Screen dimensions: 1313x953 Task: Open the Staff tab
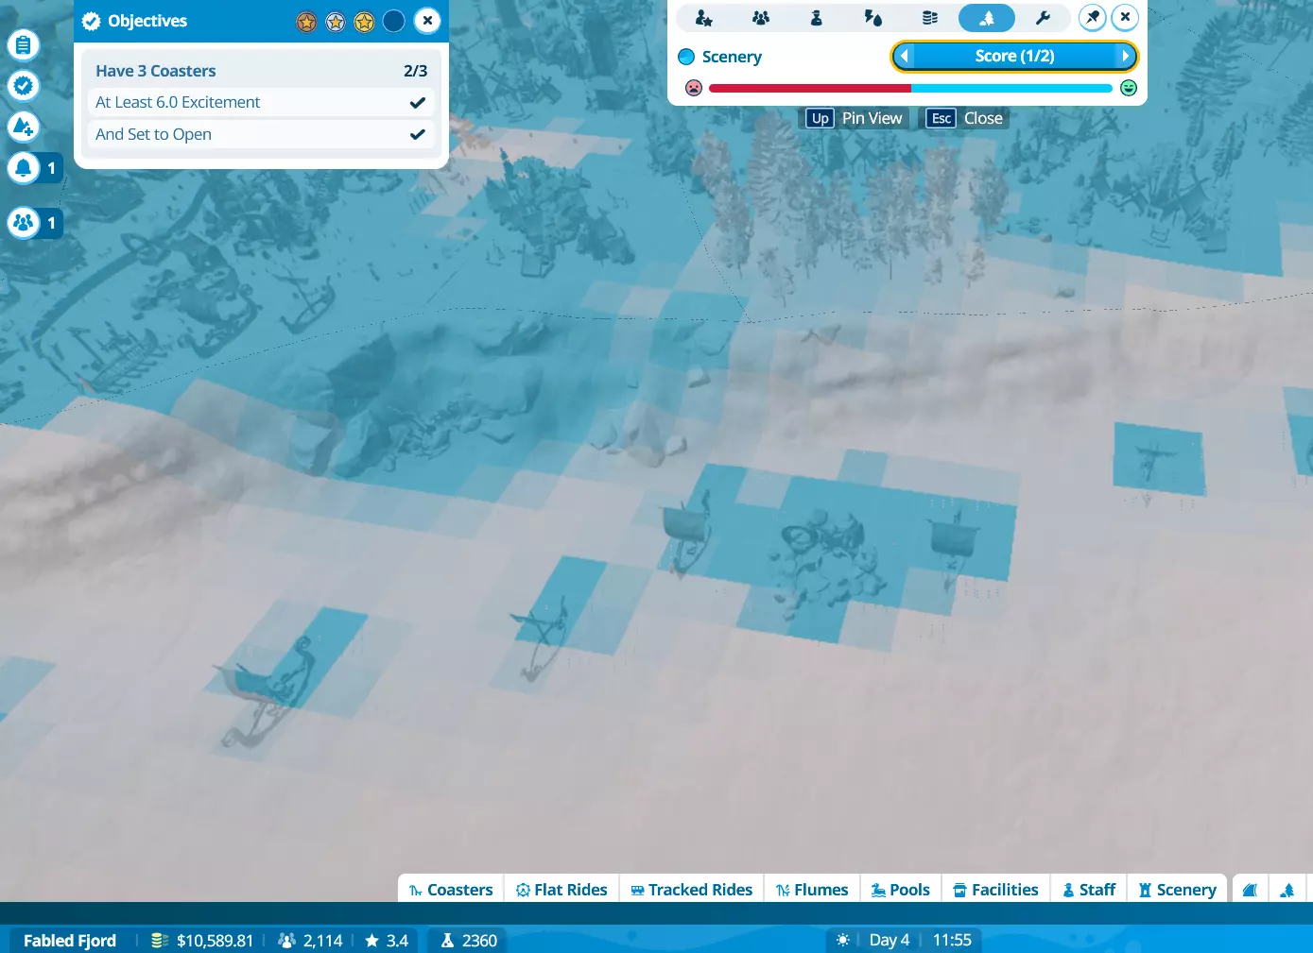click(1089, 890)
